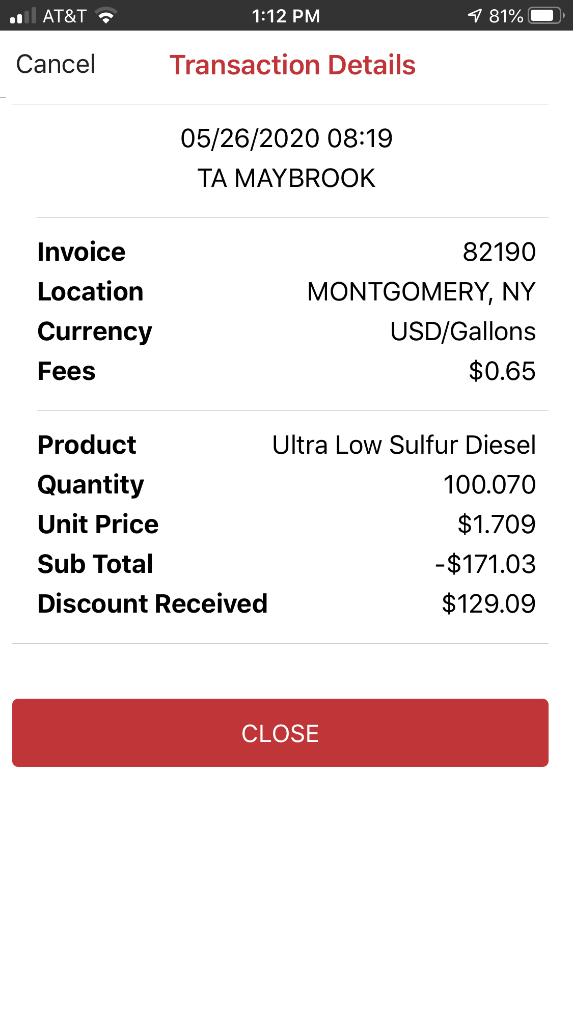Viewport: 573px width, 1019px height.
Task: Tap the Ultra Low Sulfur Diesel product
Action: tap(404, 445)
